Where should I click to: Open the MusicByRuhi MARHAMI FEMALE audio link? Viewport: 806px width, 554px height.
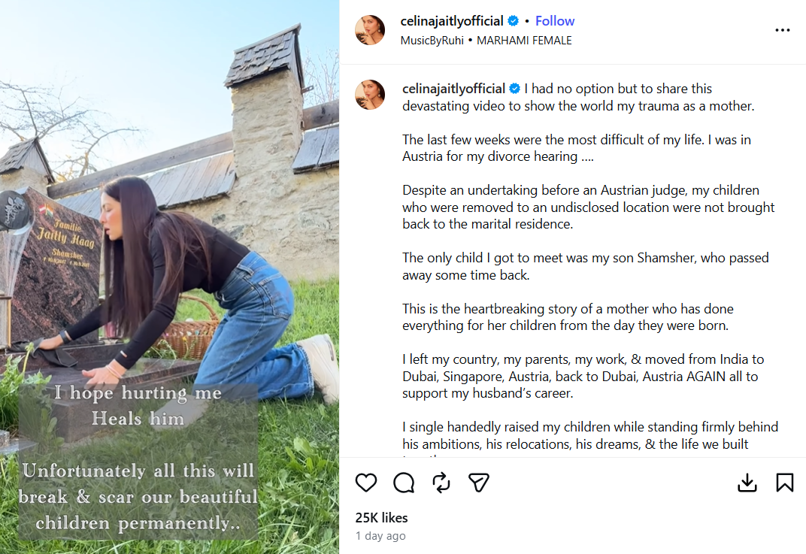pyautogui.click(x=486, y=41)
